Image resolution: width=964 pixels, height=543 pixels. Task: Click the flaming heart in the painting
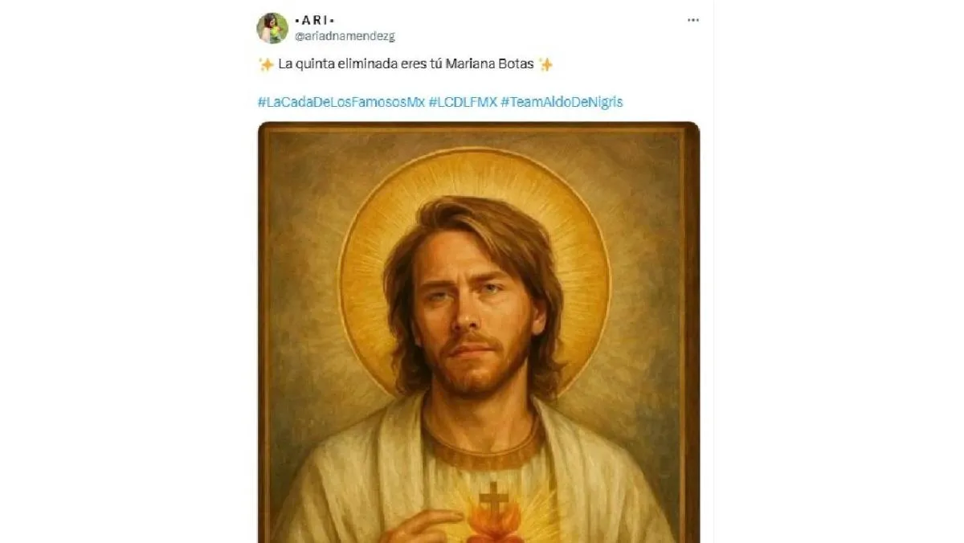[x=494, y=526]
